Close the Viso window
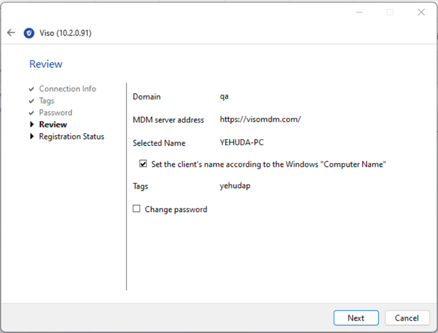 click(421, 12)
